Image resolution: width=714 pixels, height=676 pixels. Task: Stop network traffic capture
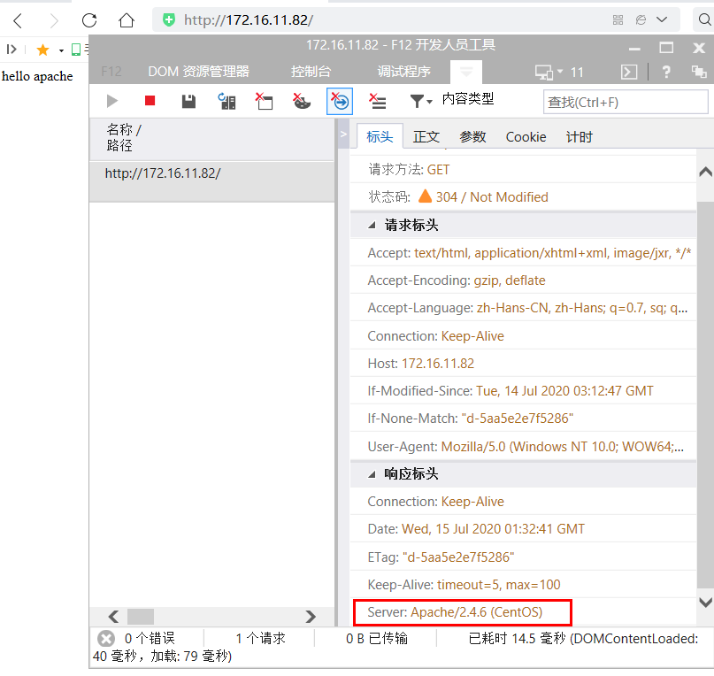[150, 100]
